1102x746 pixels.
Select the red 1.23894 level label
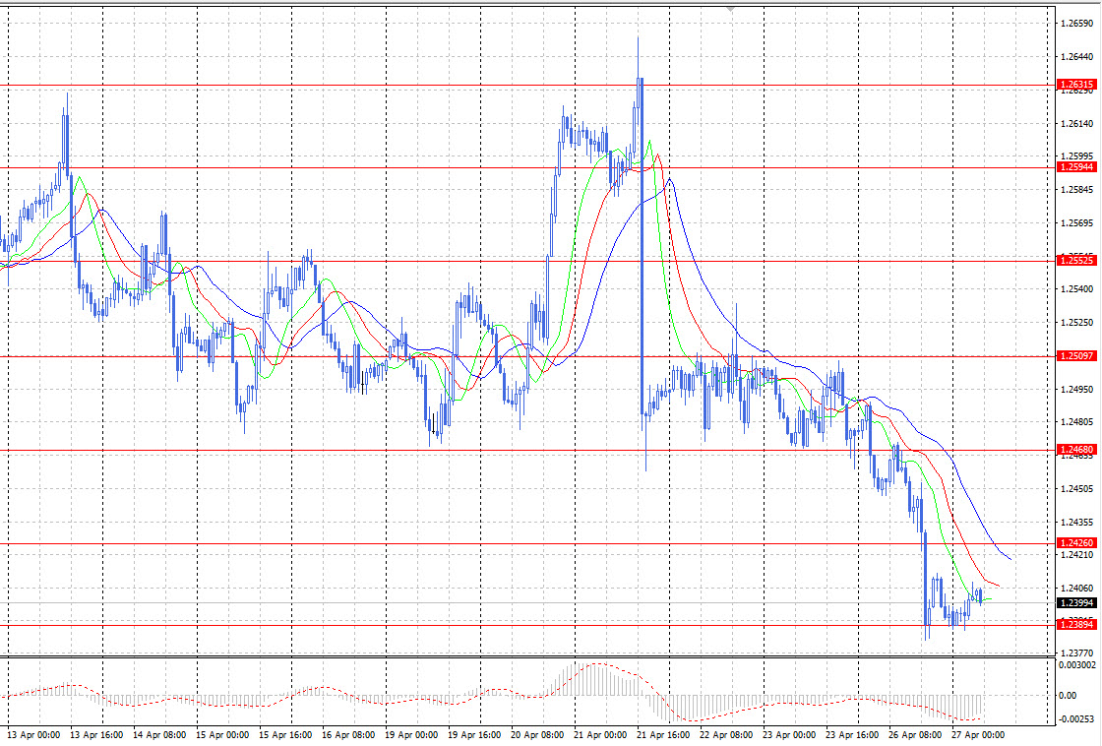pyautogui.click(x=1076, y=625)
